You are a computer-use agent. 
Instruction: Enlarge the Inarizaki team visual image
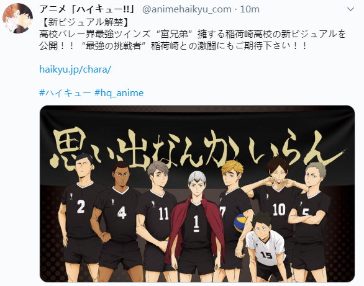tap(197, 194)
